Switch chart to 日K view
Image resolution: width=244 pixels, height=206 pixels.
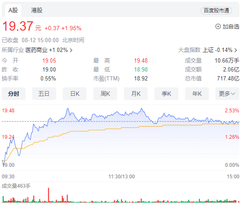coord(75,94)
